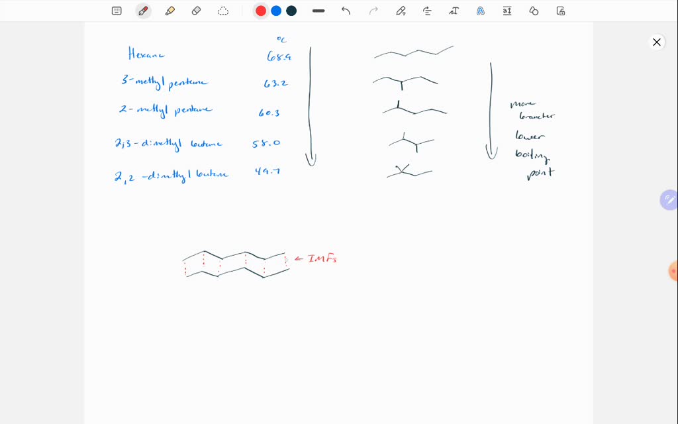Select the red ink color
Viewport: 678px width, 424px height.
260,11
